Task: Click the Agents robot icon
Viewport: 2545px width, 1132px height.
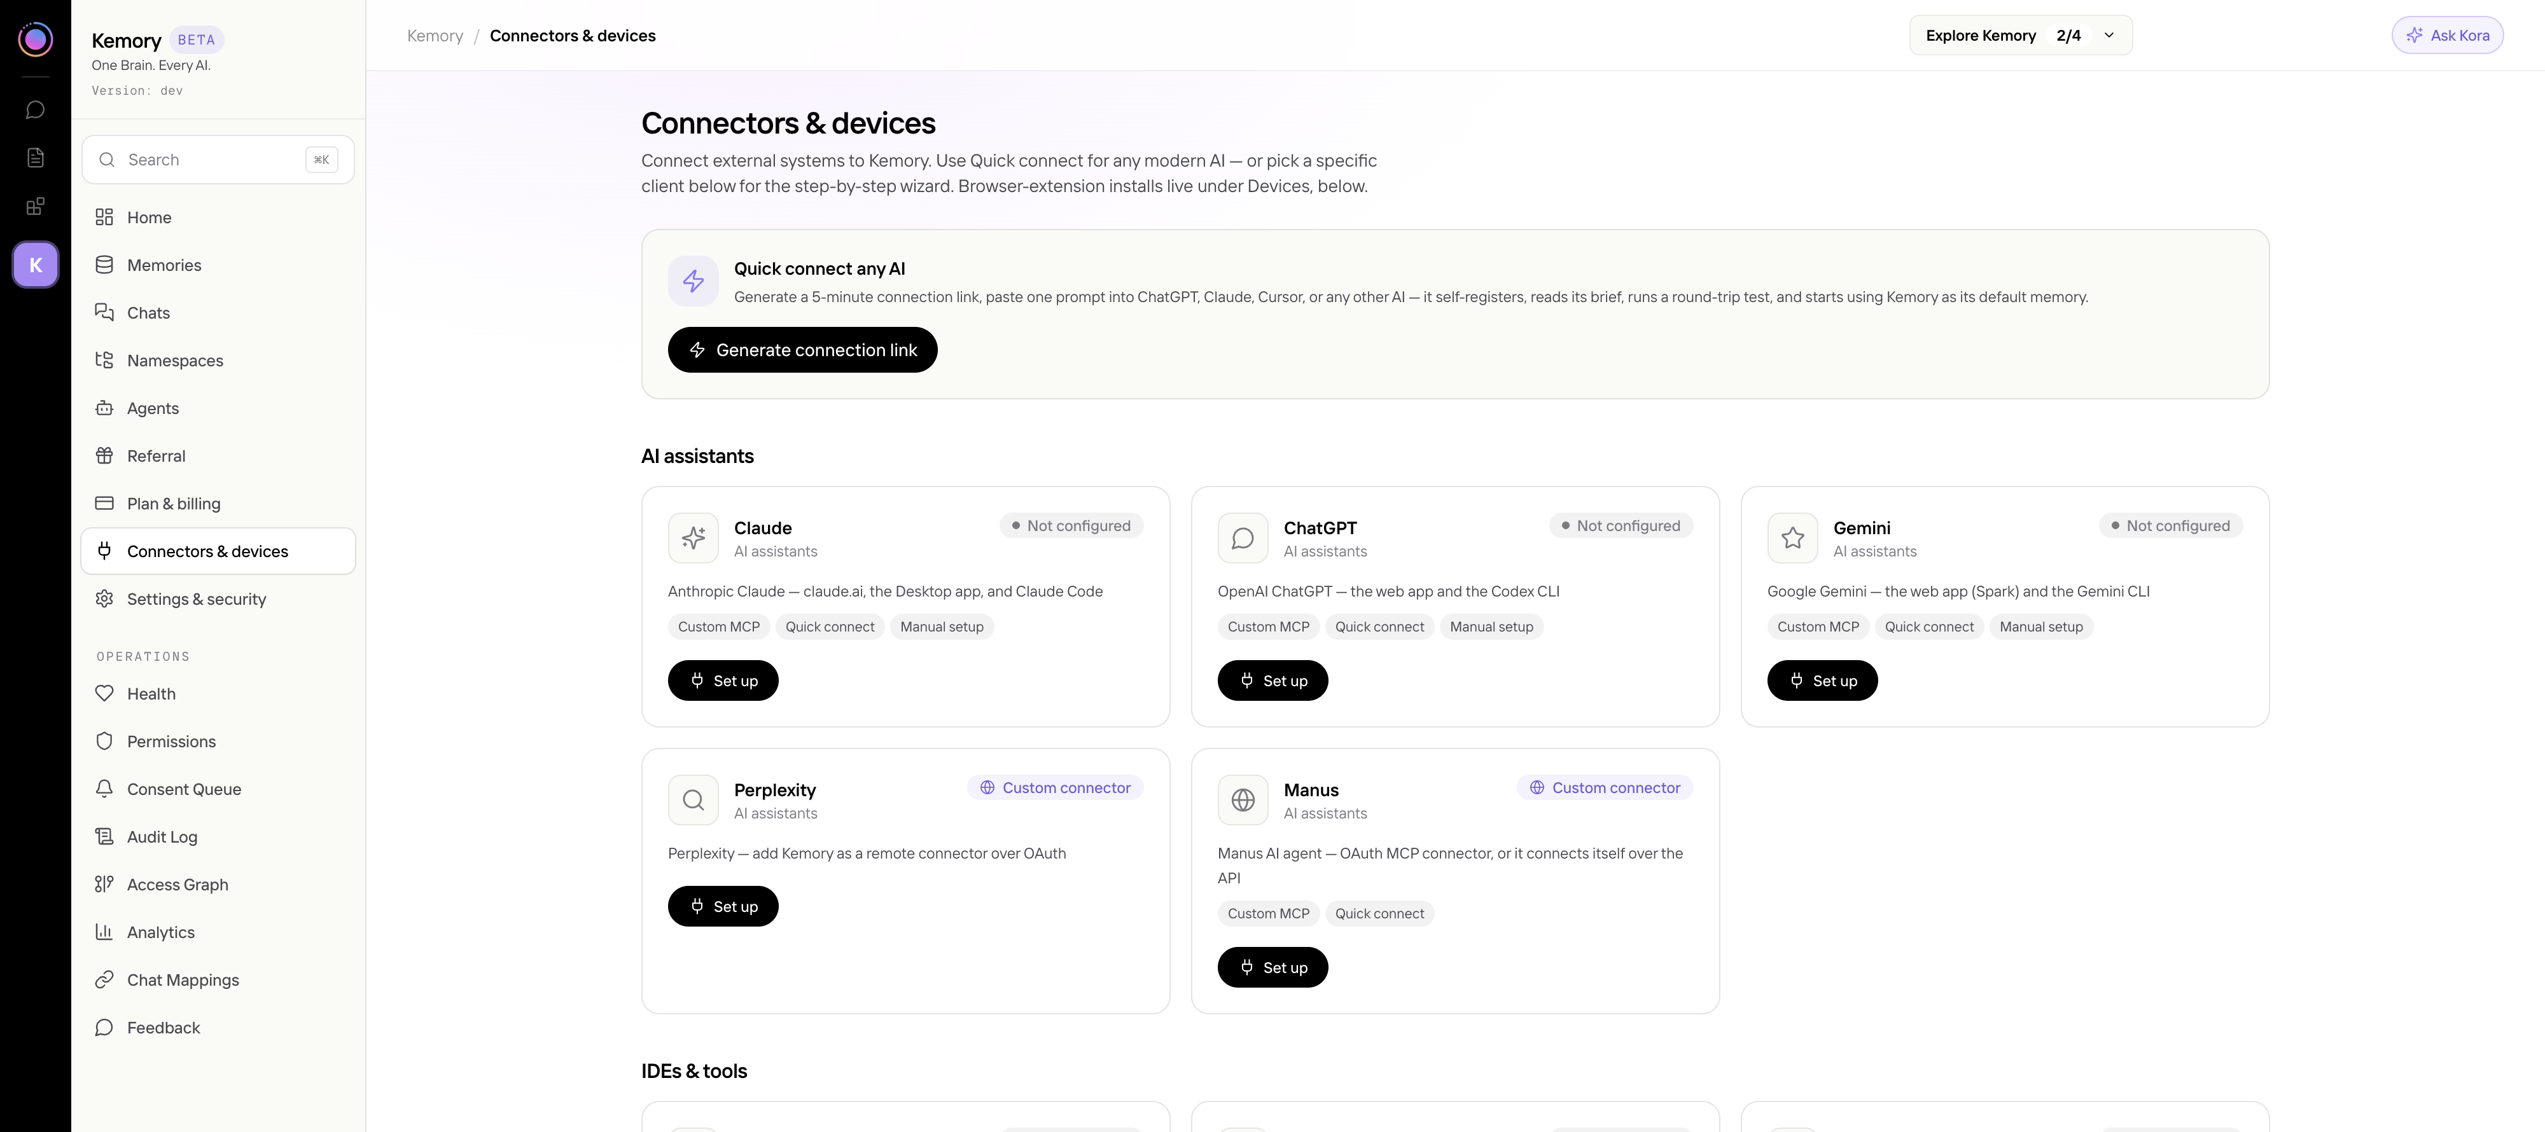Action: 104,408
